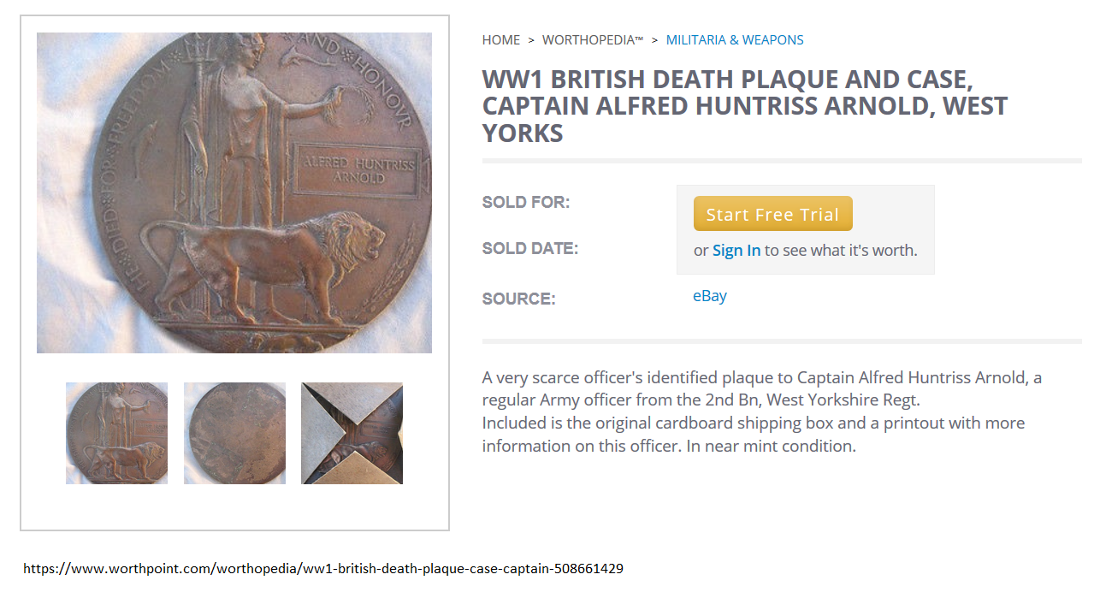
Task: Click the separator arrow after WORTHOPEDIA
Action: click(654, 40)
